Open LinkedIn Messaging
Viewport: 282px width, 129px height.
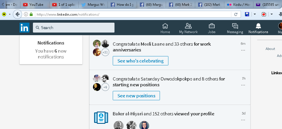(x=235, y=28)
